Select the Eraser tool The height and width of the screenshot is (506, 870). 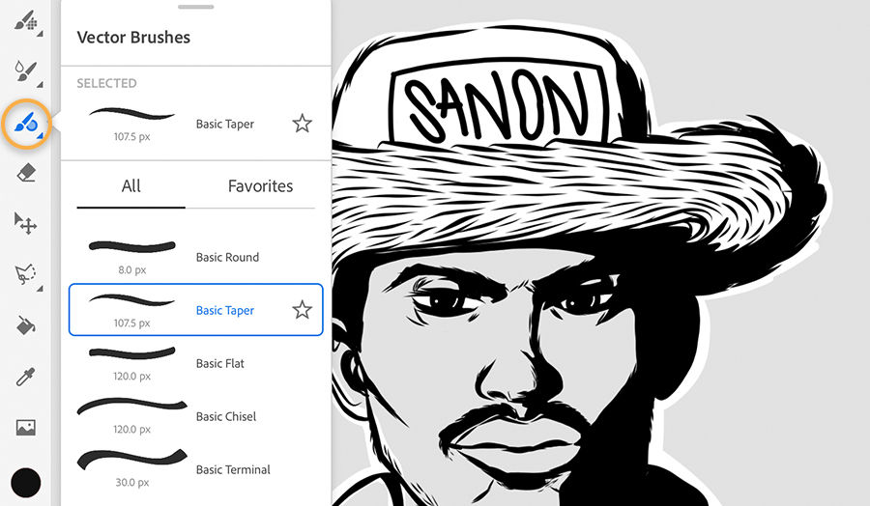pos(26,173)
